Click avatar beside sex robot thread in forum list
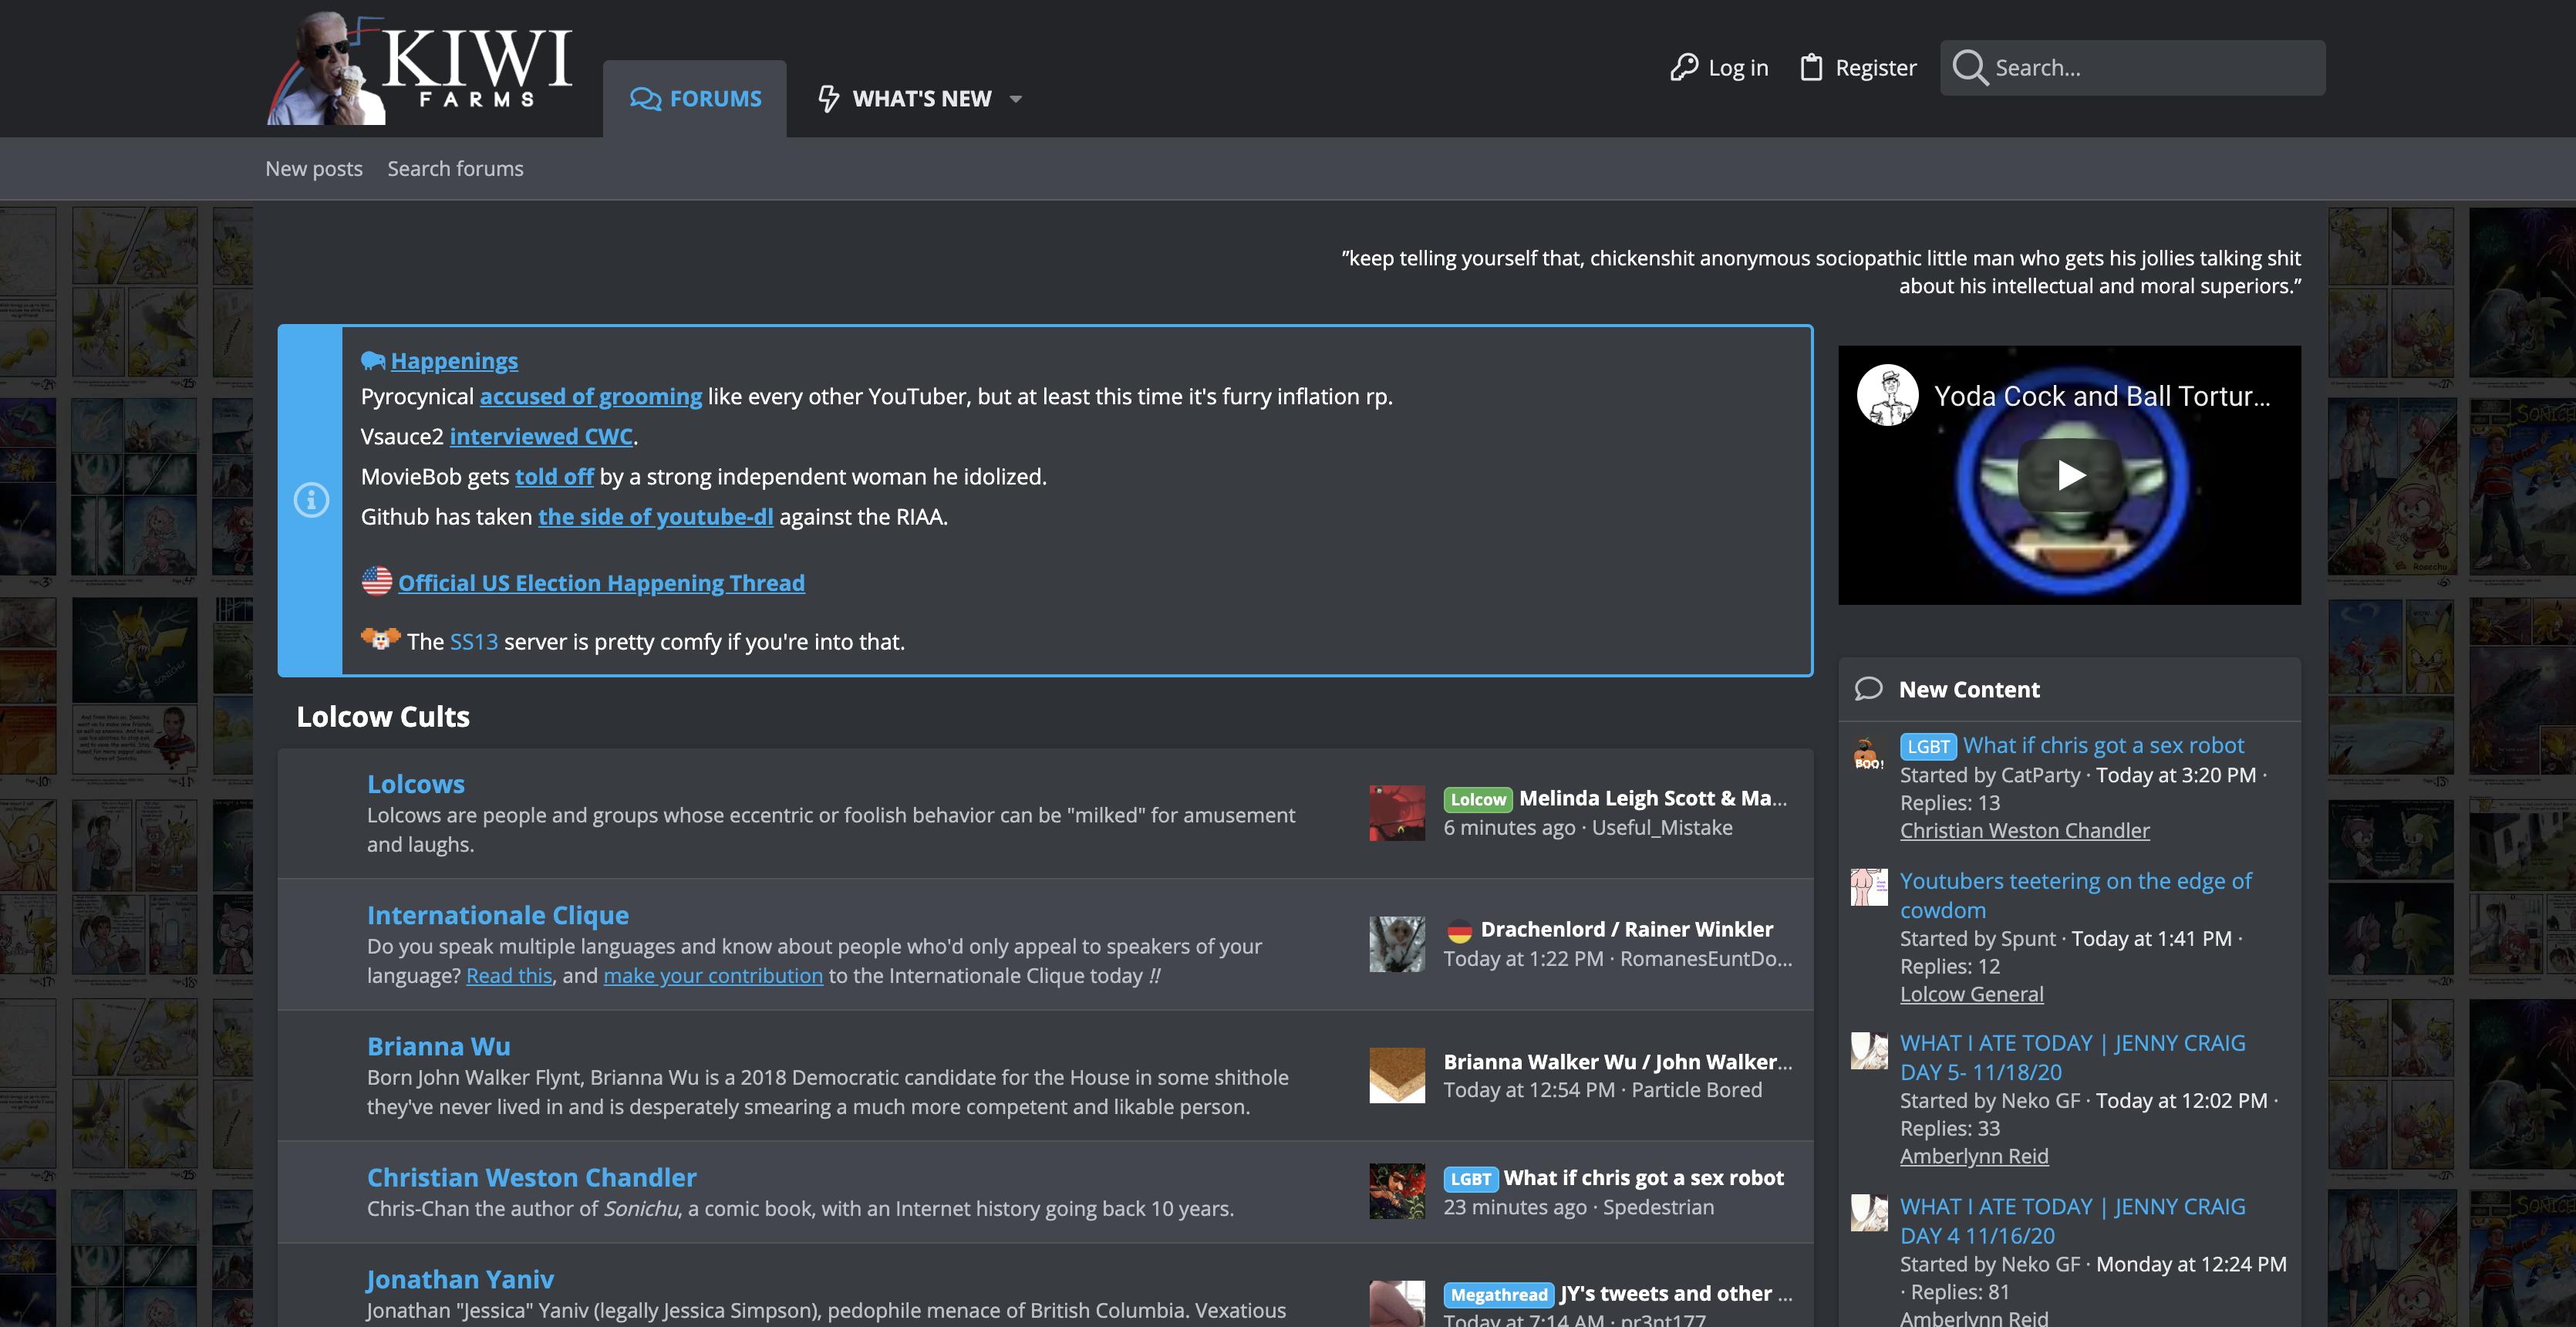The width and height of the screenshot is (2576, 1327). tap(1397, 1191)
